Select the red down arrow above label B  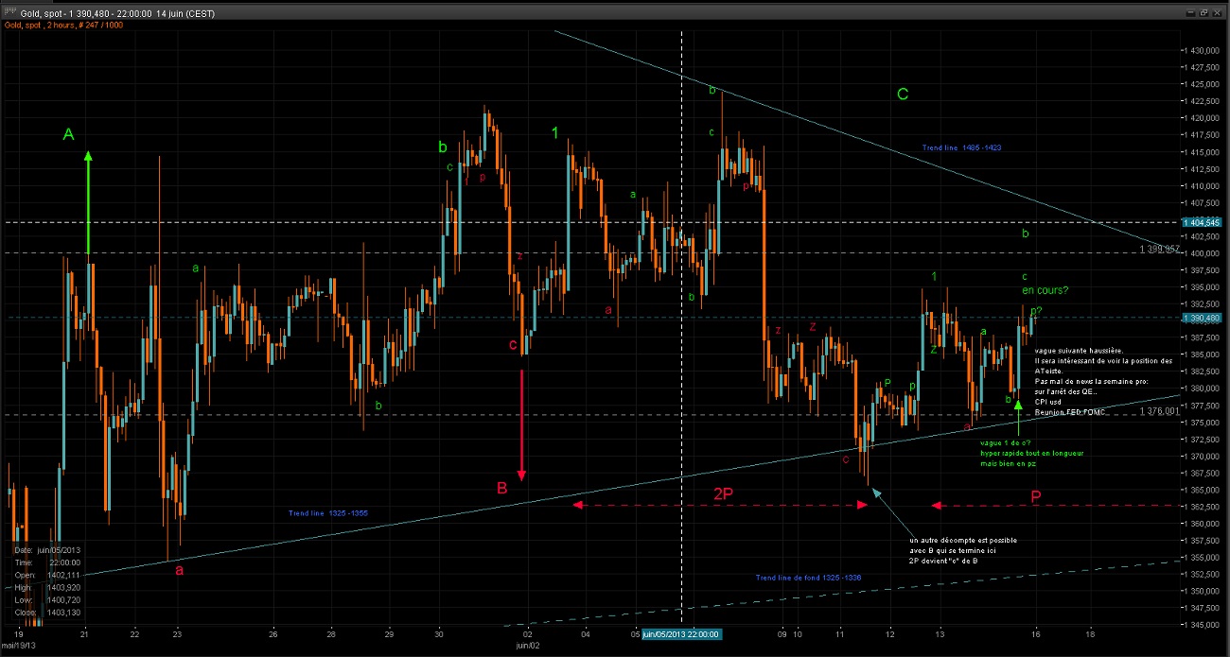[521, 424]
